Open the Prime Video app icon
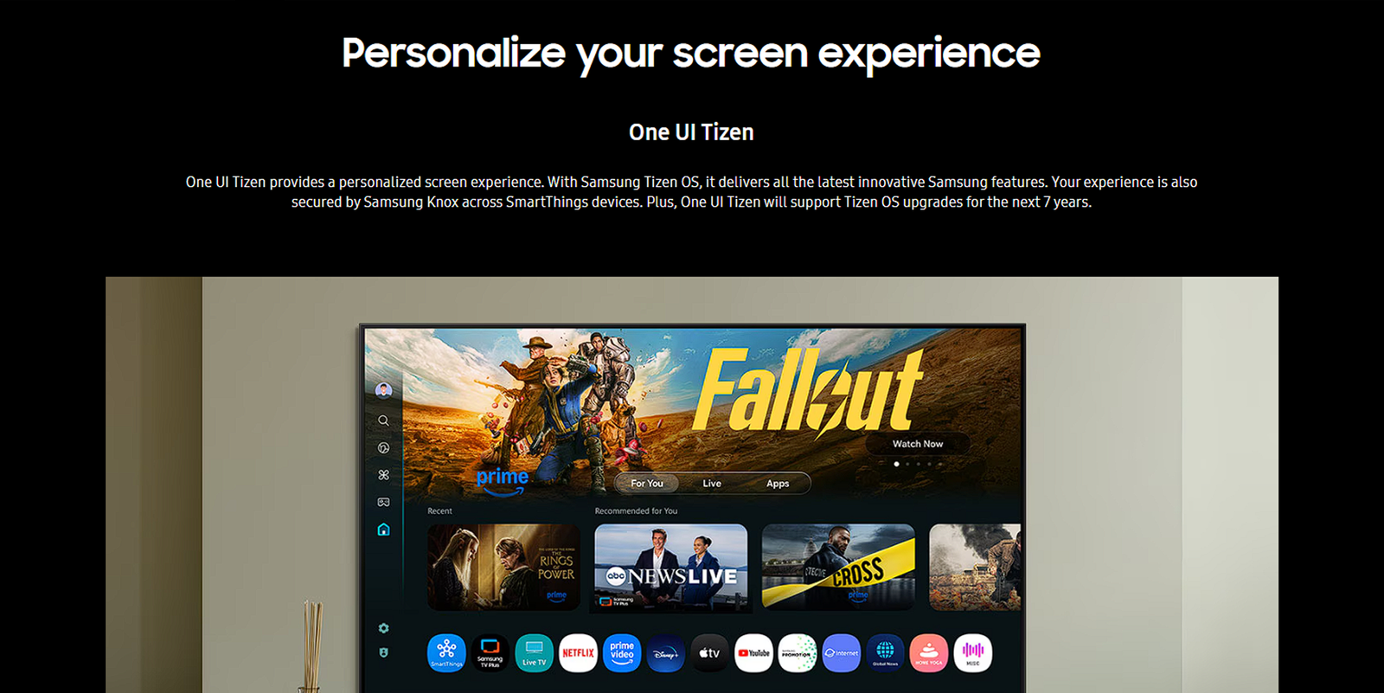Viewport: 1384px width, 693px height. point(622,652)
